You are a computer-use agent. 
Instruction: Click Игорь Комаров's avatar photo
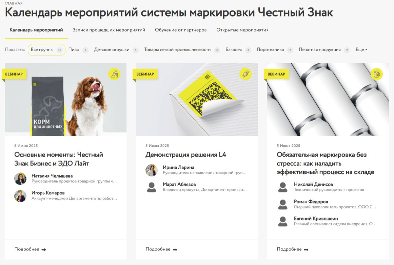click(20, 196)
